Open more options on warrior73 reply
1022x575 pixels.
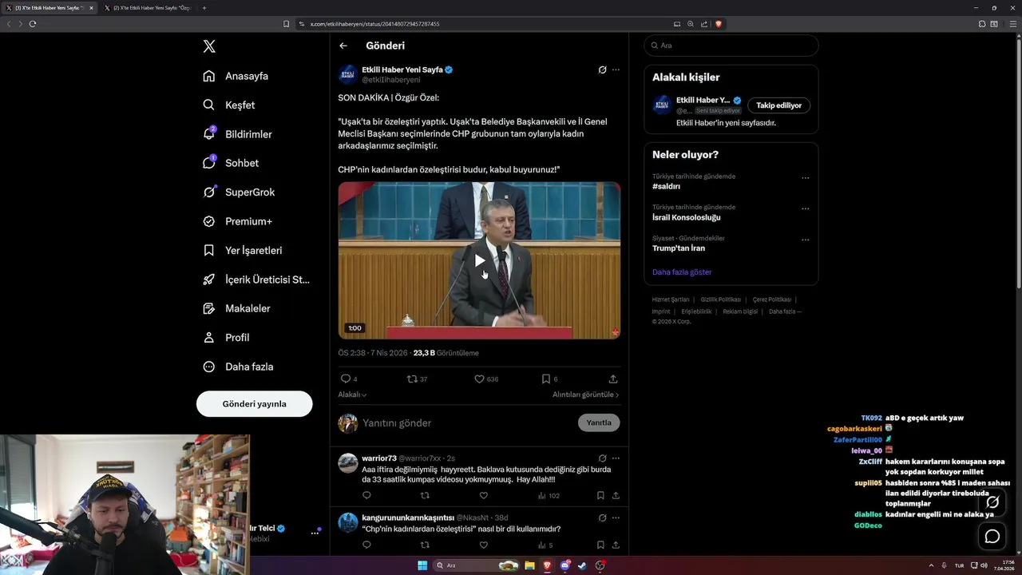(x=616, y=458)
